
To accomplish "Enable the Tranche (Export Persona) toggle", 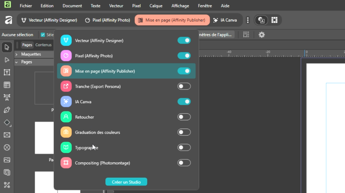I will point(184,86).
